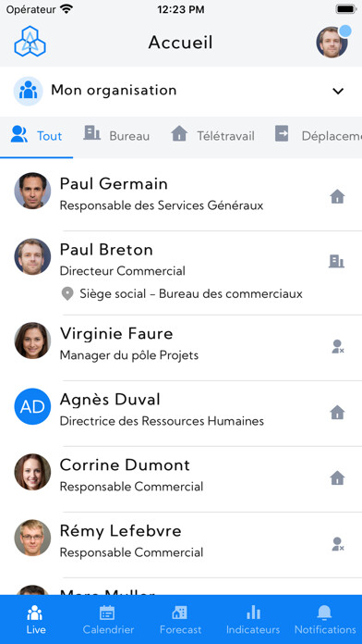362x644 pixels.
Task: Click Virginie Faure's absent status icon
Action: click(x=338, y=347)
